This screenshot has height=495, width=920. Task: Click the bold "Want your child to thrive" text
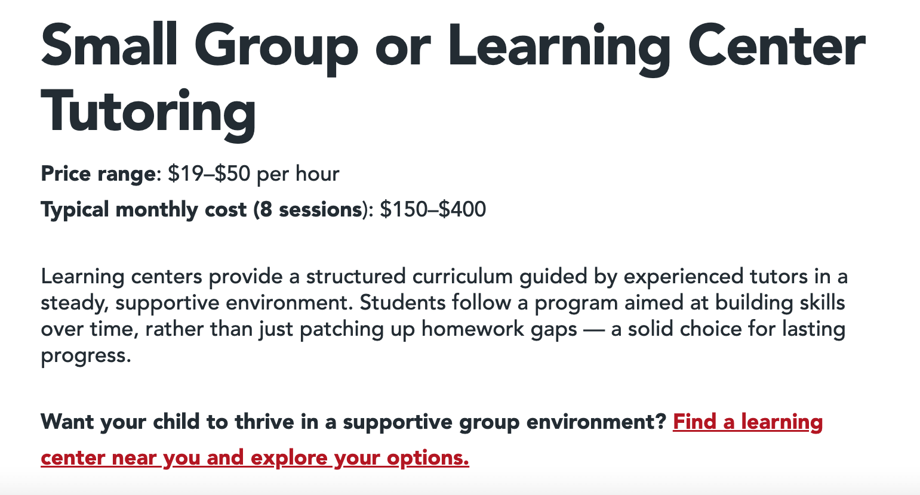click(x=167, y=422)
